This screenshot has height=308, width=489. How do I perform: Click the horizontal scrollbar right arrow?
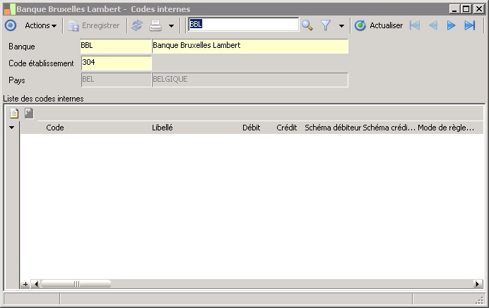click(x=477, y=284)
